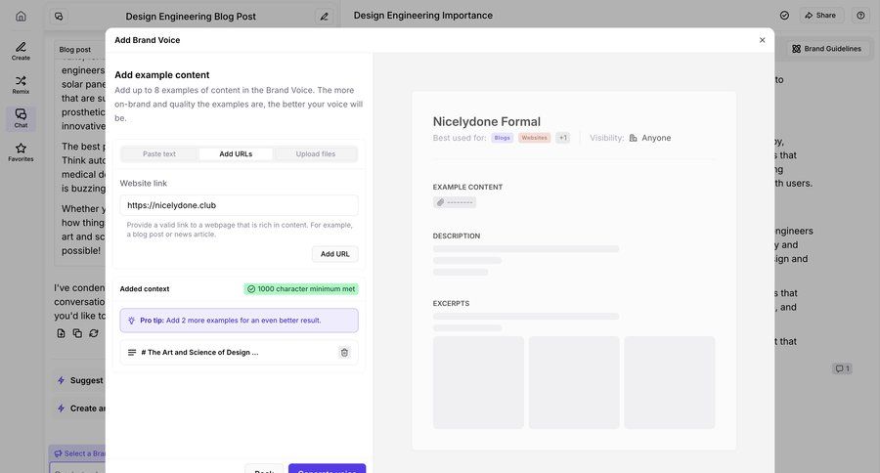
Task: Click the help question mark icon
Action: pos(860,16)
